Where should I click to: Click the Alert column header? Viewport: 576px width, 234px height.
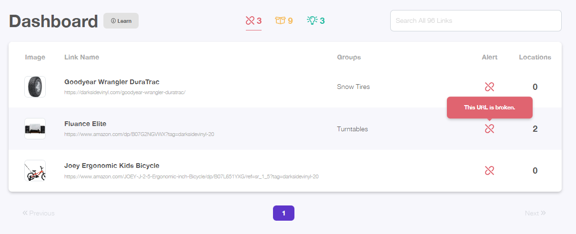(x=489, y=57)
